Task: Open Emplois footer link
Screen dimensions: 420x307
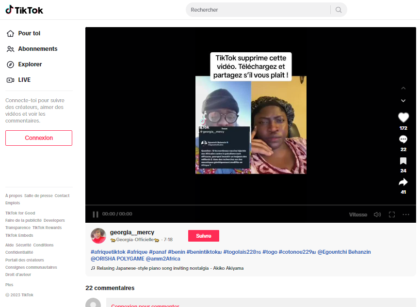Action: click(x=13, y=203)
